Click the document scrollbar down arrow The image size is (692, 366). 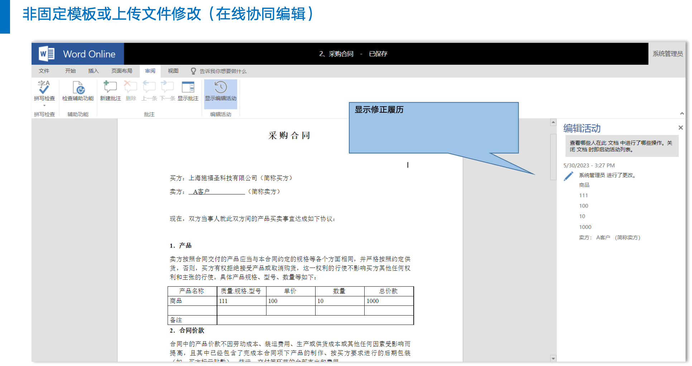(x=553, y=358)
